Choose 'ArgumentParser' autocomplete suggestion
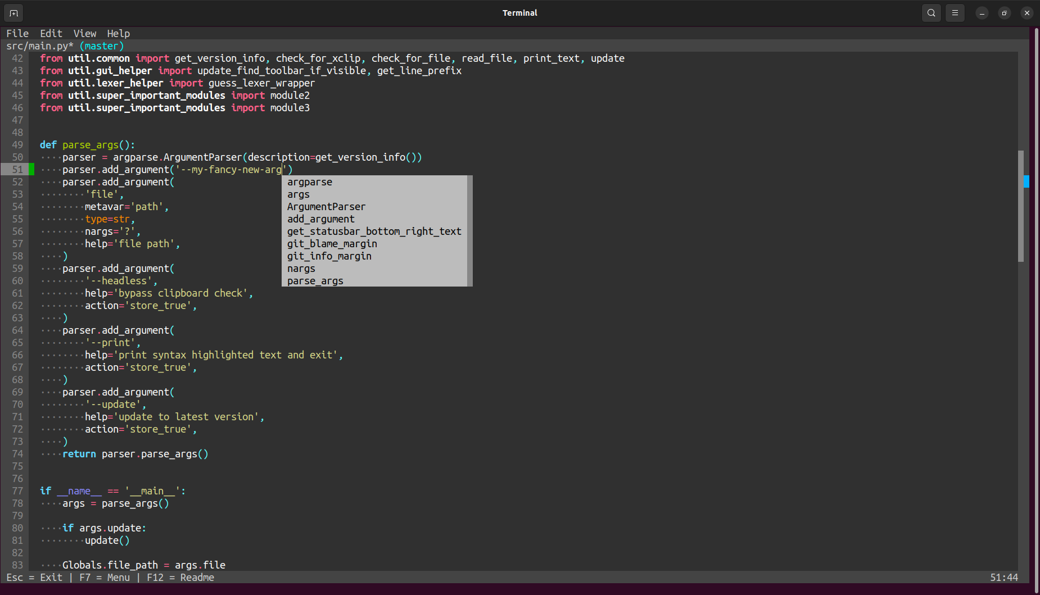 pos(326,207)
